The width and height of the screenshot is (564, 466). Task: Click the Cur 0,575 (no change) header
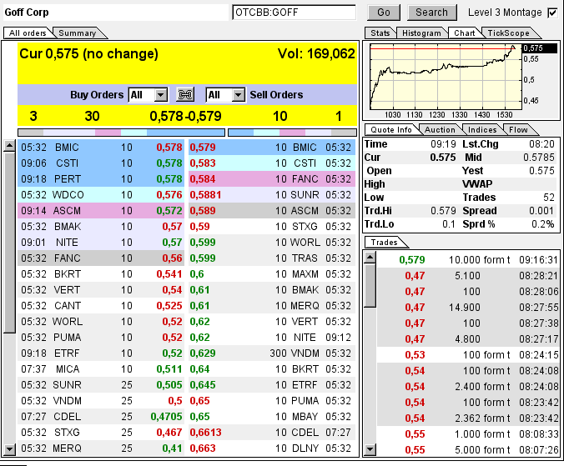click(x=88, y=54)
